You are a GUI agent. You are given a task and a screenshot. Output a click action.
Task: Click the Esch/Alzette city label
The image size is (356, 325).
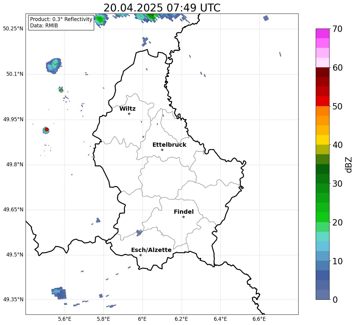pyautogui.click(x=151, y=250)
